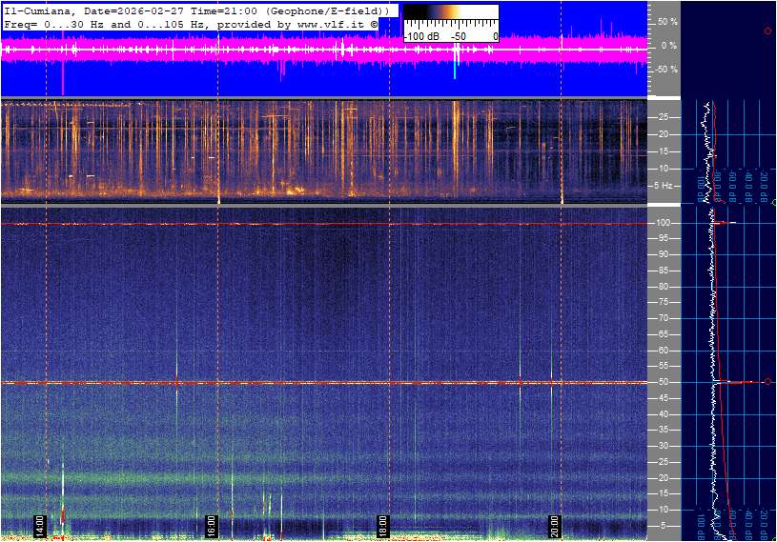Click the 0 % amplitude axis label
The width and height of the screenshot is (777, 542).
669,45
